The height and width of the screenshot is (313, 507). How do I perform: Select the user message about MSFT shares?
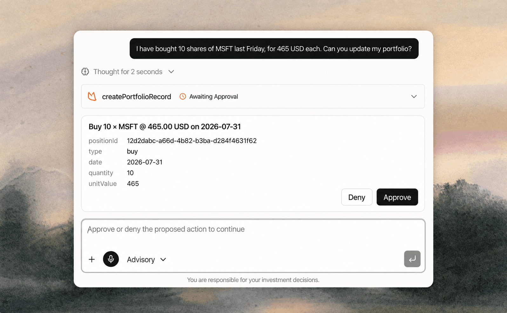click(x=274, y=49)
